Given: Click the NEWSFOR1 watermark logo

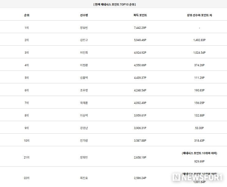Looking at the screenshot, I should point(197,177).
